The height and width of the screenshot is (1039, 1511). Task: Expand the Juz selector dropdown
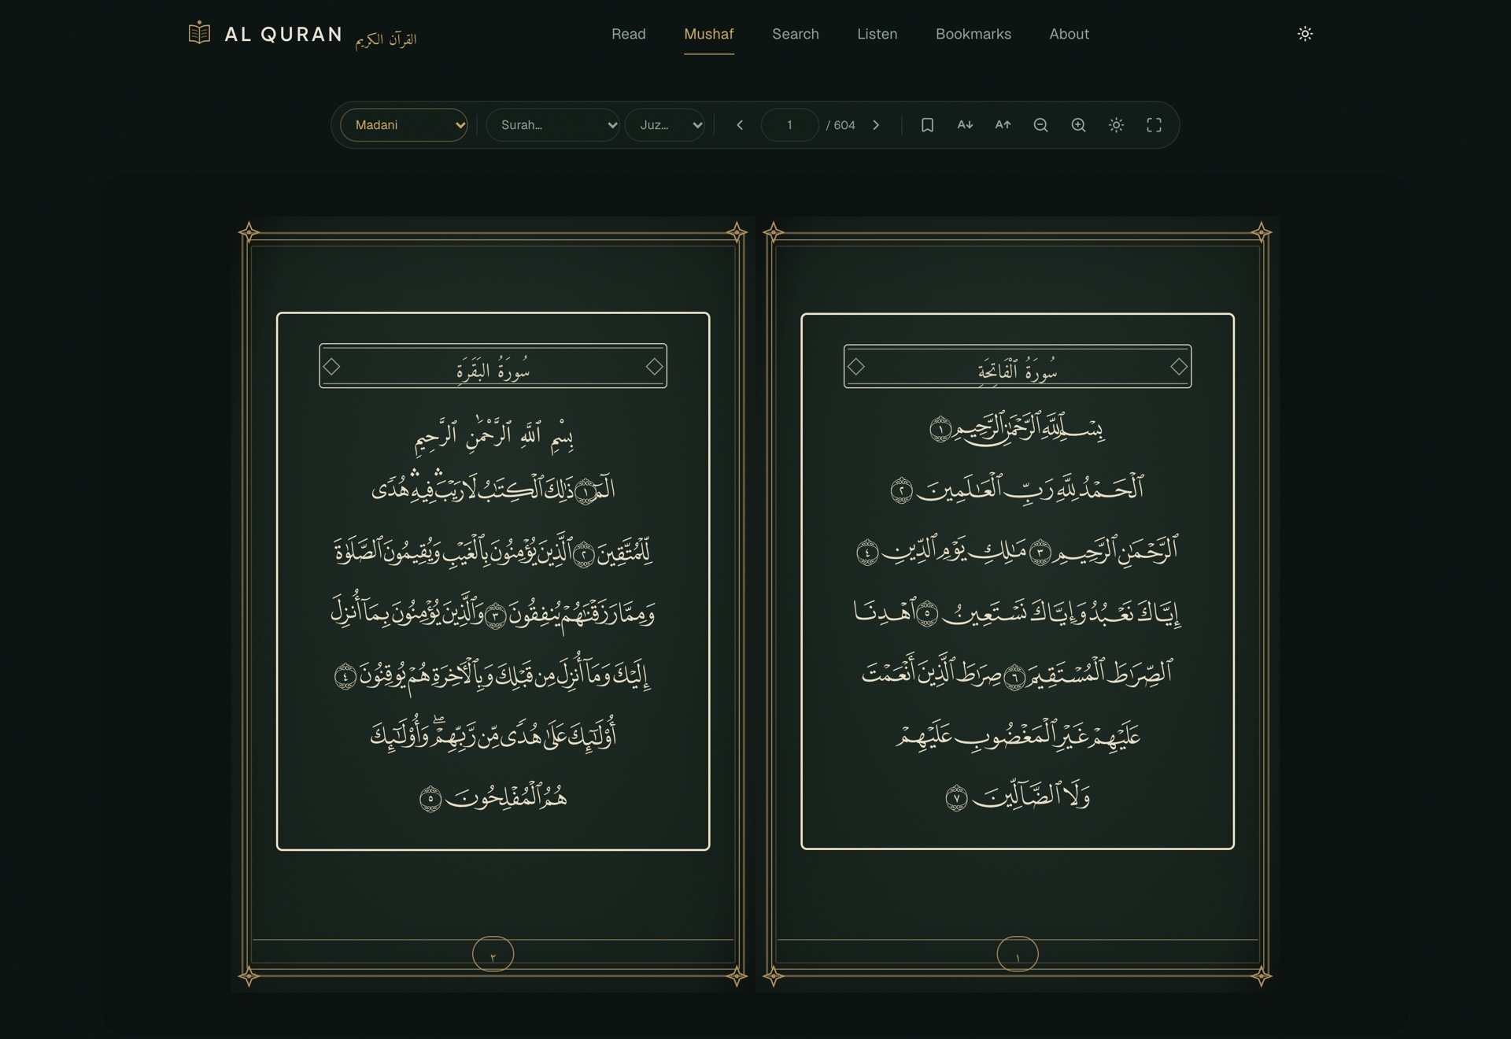(665, 125)
